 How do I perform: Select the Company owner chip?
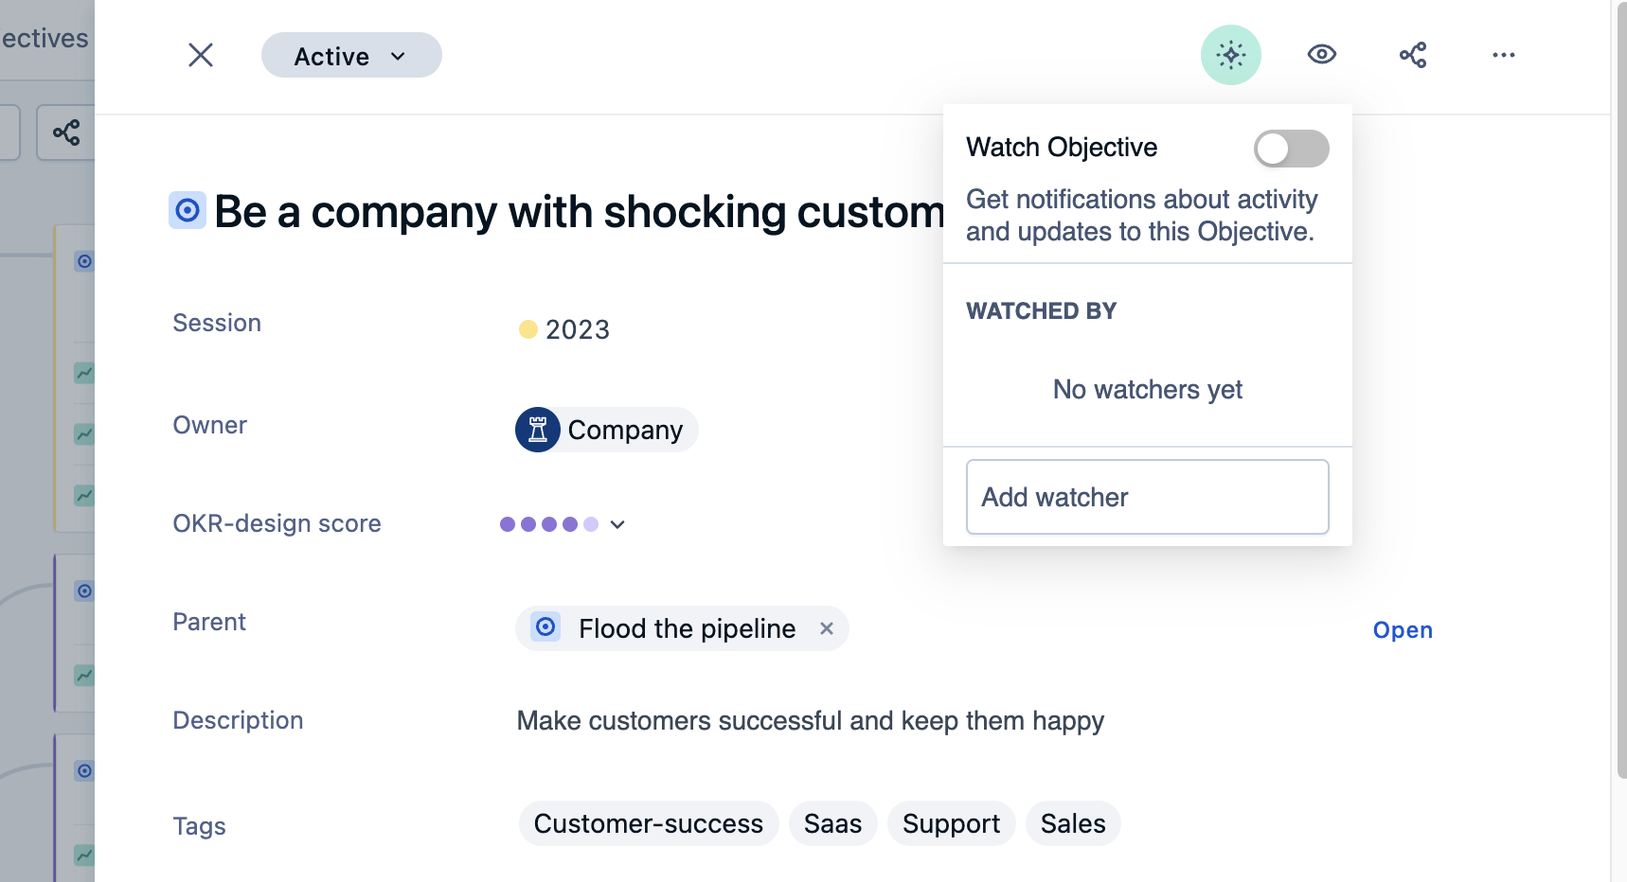pyautogui.click(x=606, y=430)
